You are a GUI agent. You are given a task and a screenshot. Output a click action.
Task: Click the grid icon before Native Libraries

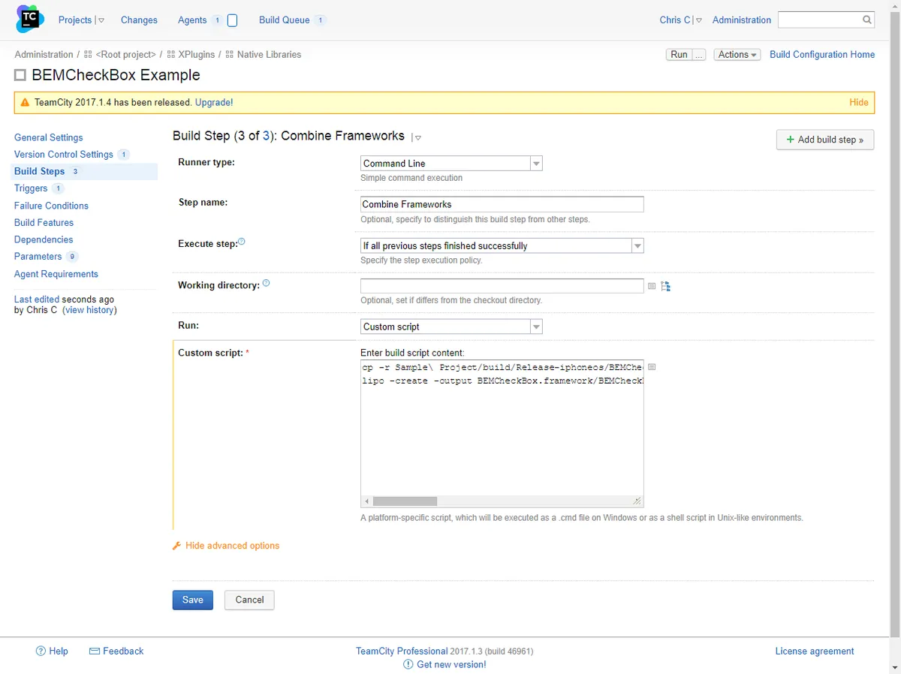230,55
